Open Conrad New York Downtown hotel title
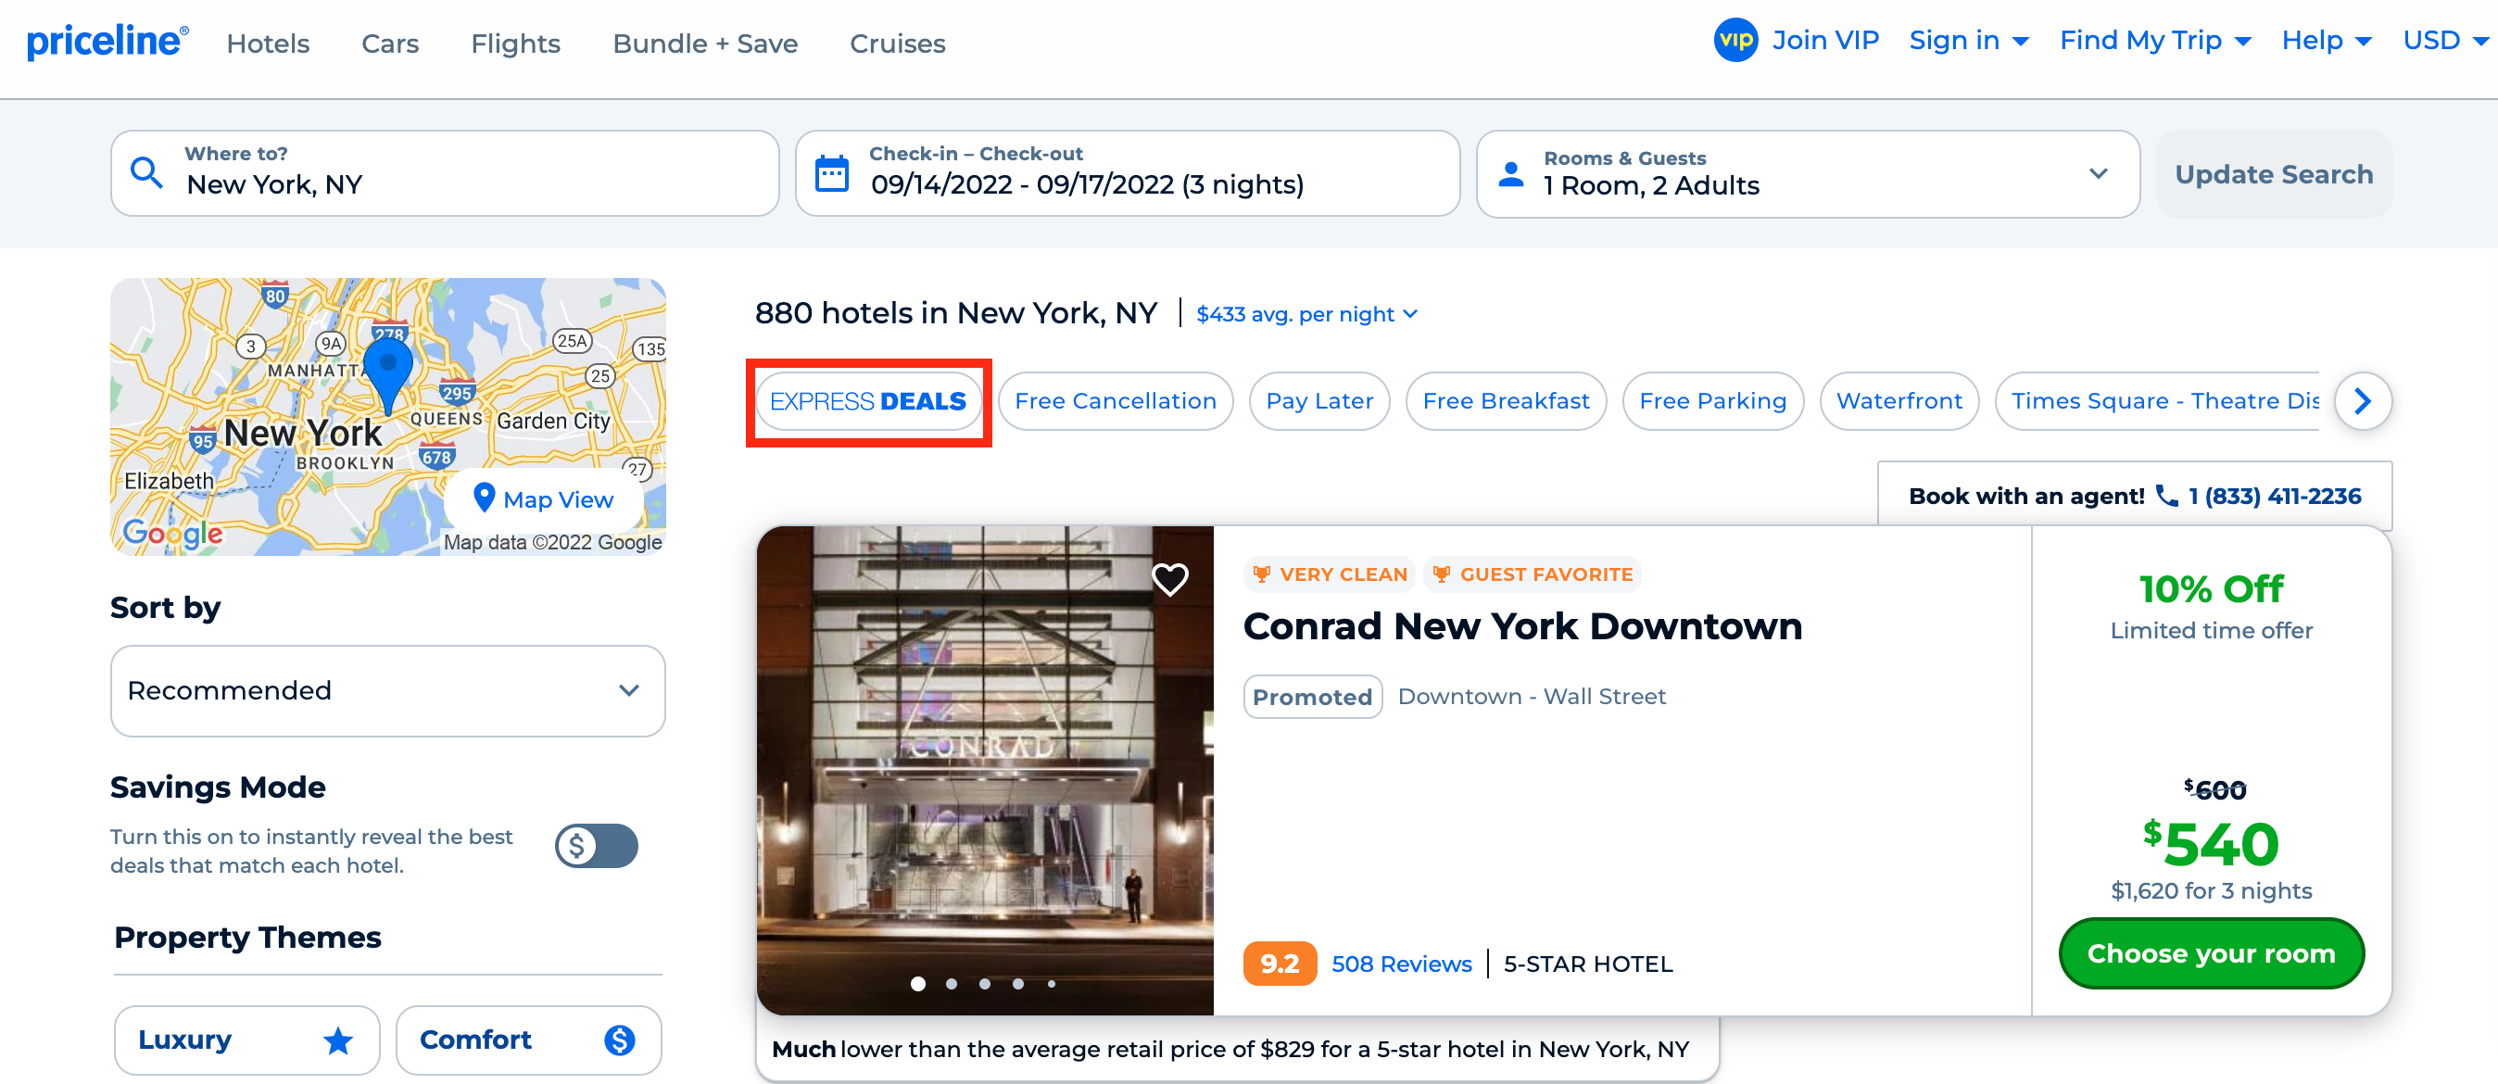This screenshot has width=2498, height=1084. click(x=1522, y=626)
